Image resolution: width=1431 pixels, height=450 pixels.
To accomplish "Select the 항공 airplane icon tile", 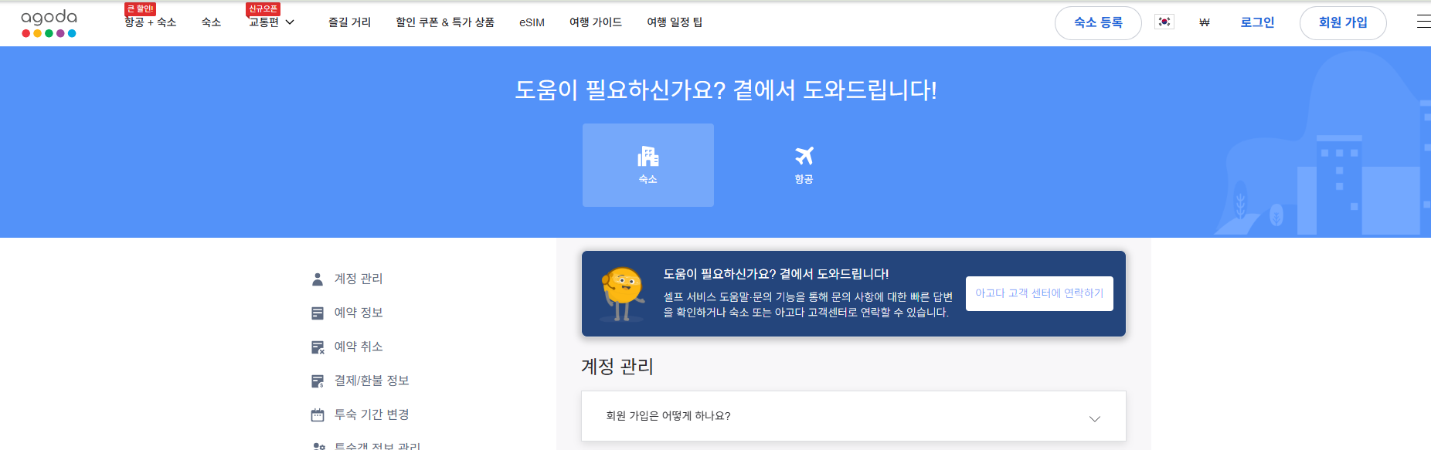I will coord(804,164).
